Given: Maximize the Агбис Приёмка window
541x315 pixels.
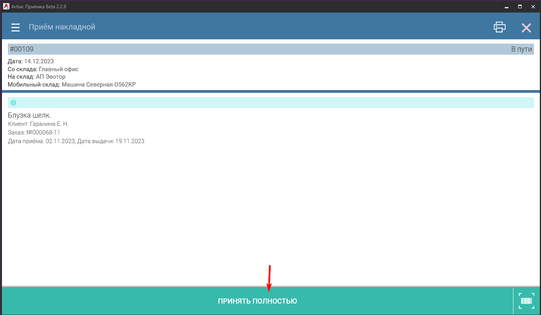Looking at the screenshot, I should (x=520, y=6).
